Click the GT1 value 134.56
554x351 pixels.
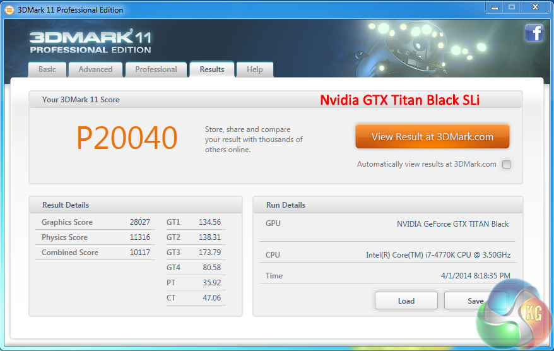coord(210,222)
